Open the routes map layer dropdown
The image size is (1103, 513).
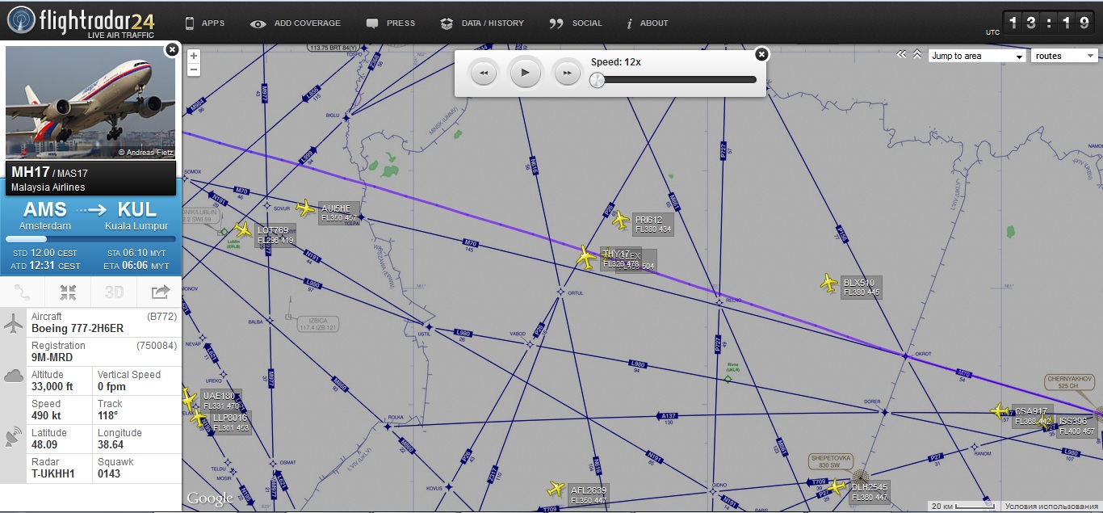[x=1064, y=56]
